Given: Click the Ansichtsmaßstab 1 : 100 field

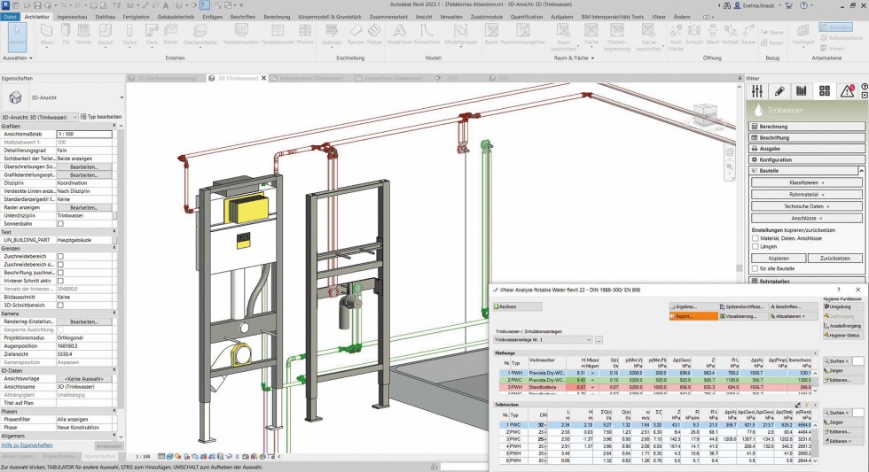Looking at the screenshot, I should pyautogui.click(x=84, y=134).
